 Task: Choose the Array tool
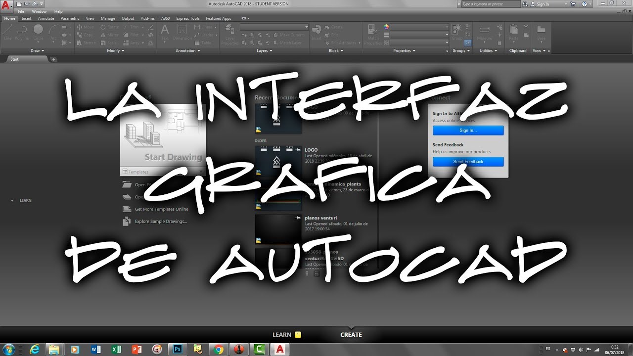pyautogui.click(x=132, y=43)
